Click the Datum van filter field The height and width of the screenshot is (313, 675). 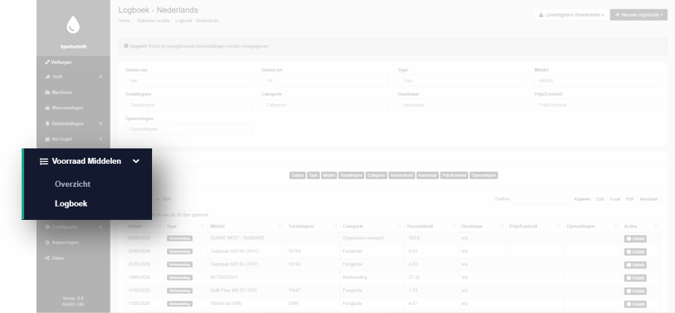tap(189, 80)
